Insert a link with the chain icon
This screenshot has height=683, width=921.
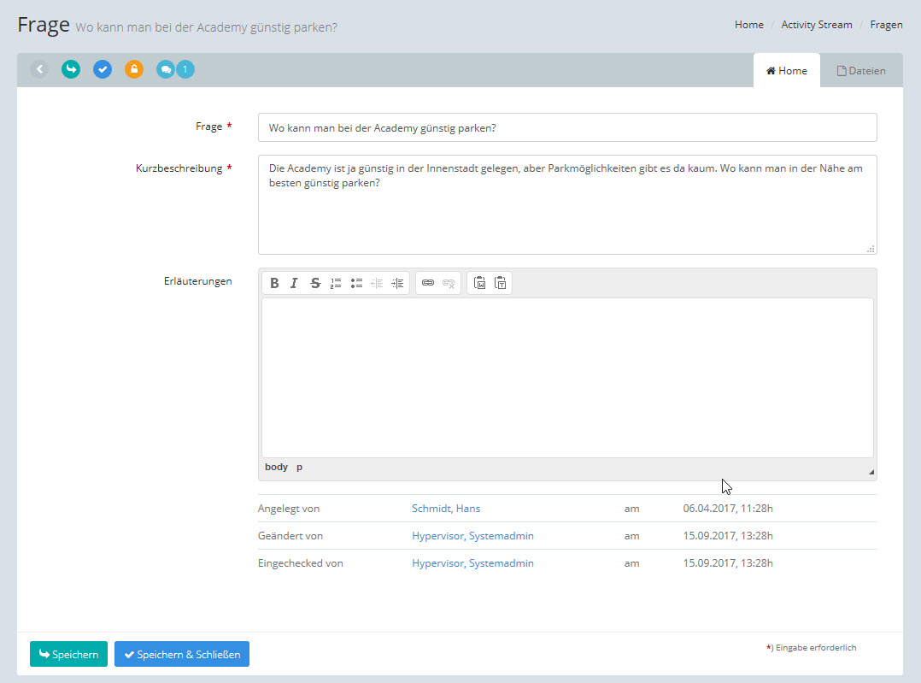tap(428, 283)
